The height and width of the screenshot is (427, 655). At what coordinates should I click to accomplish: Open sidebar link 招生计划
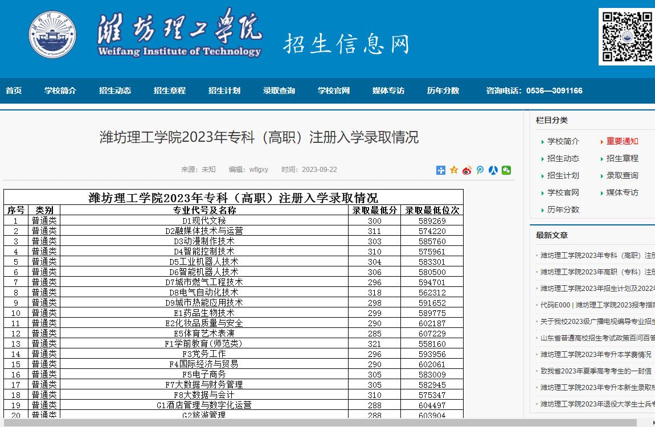[563, 176]
